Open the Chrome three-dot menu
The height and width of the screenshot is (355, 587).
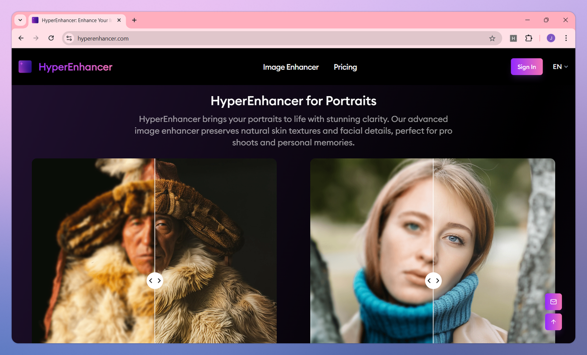[x=566, y=38]
